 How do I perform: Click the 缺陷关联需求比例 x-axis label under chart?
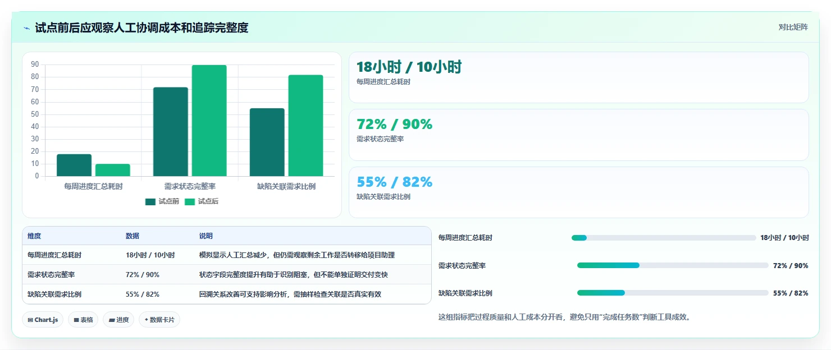tap(286, 186)
